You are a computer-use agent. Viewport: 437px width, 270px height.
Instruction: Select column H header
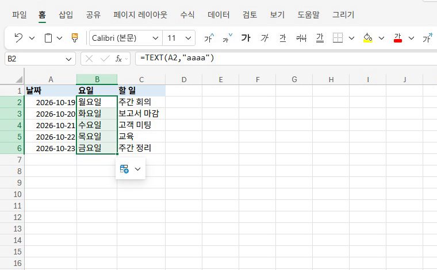[x=331, y=80]
